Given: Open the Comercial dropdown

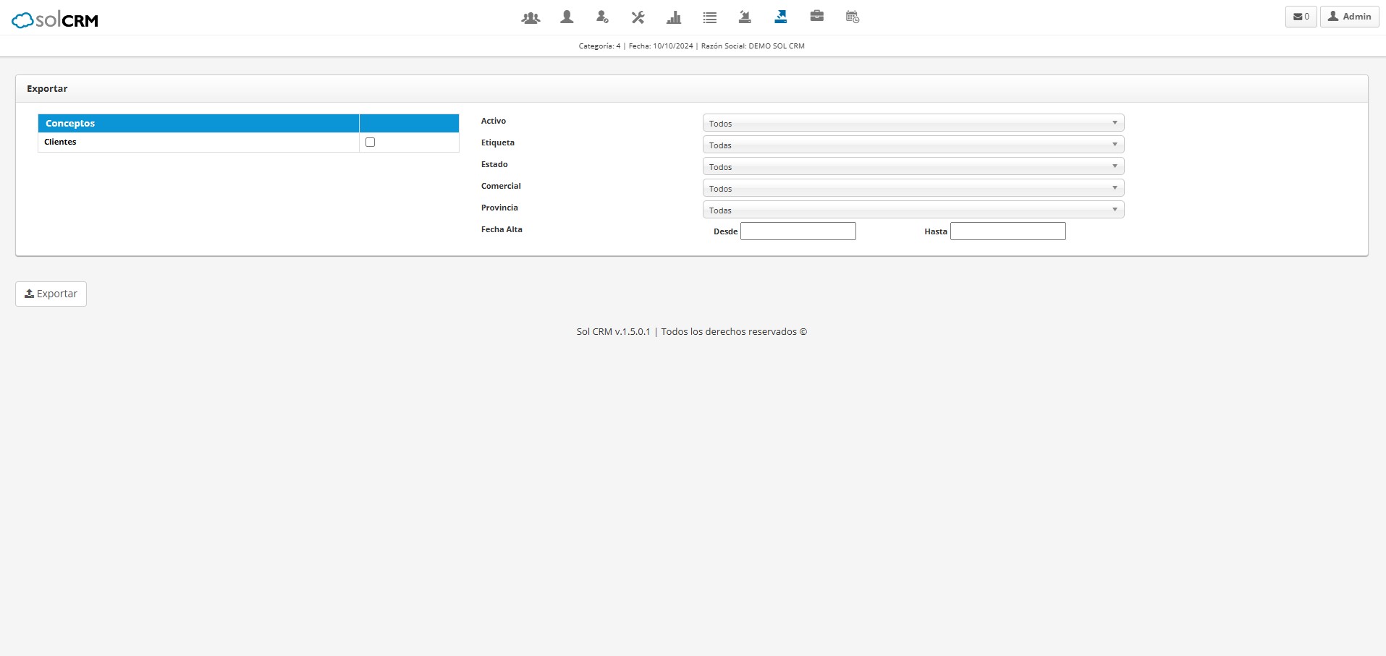Looking at the screenshot, I should tap(913, 189).
